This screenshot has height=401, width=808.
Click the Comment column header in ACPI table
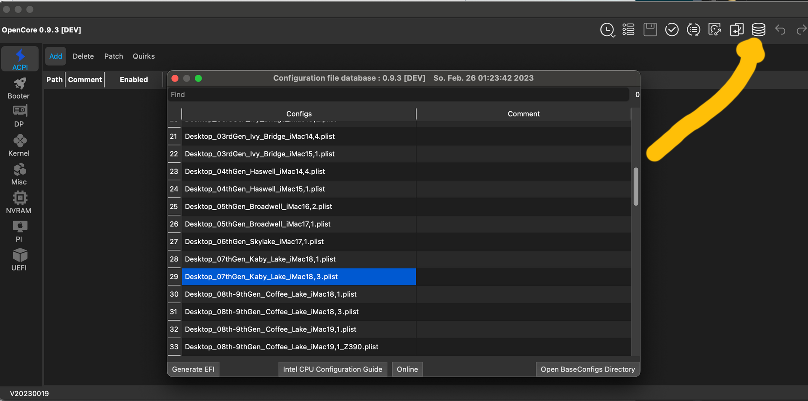pyautogui.click(x=85, y=79)
